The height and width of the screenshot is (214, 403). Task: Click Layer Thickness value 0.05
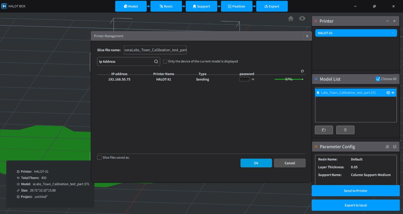click(354, 167)
